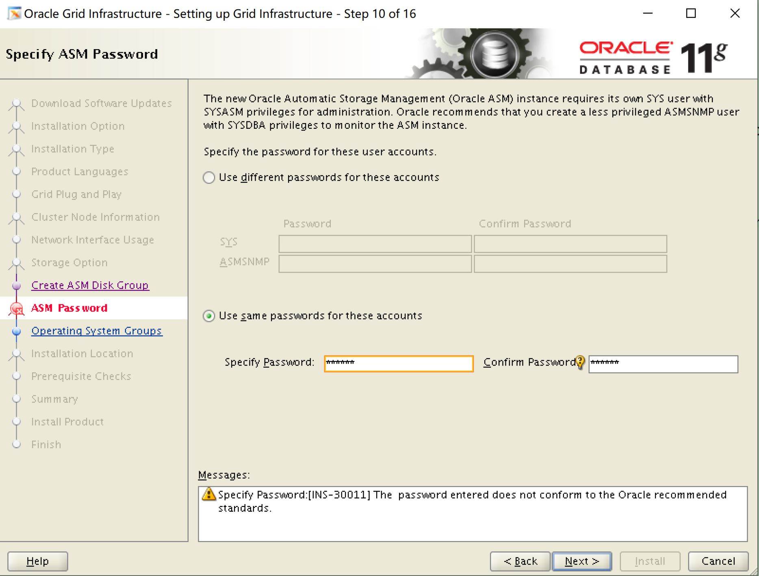Image resolution: width=759 pixels, height=576 pixels.
Task: Click the warning icon in Messages box
Action: tap(208, 494)
